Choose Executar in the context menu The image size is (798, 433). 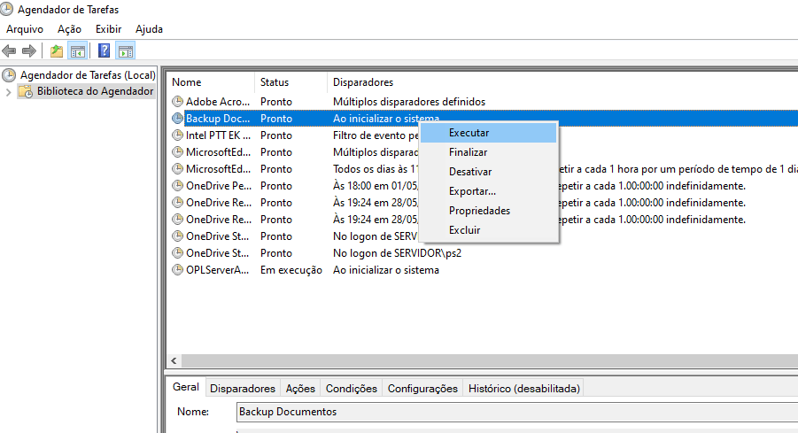click(x=488, y=133)
